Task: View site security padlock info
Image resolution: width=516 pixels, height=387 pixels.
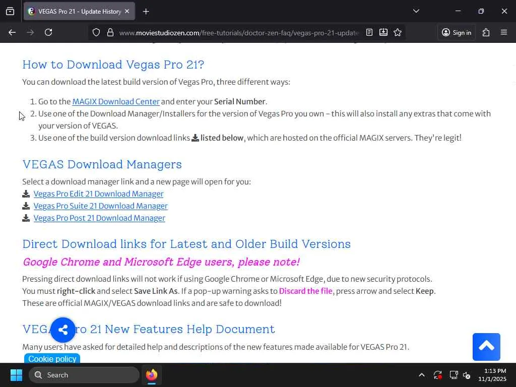Action: [110, 32]
